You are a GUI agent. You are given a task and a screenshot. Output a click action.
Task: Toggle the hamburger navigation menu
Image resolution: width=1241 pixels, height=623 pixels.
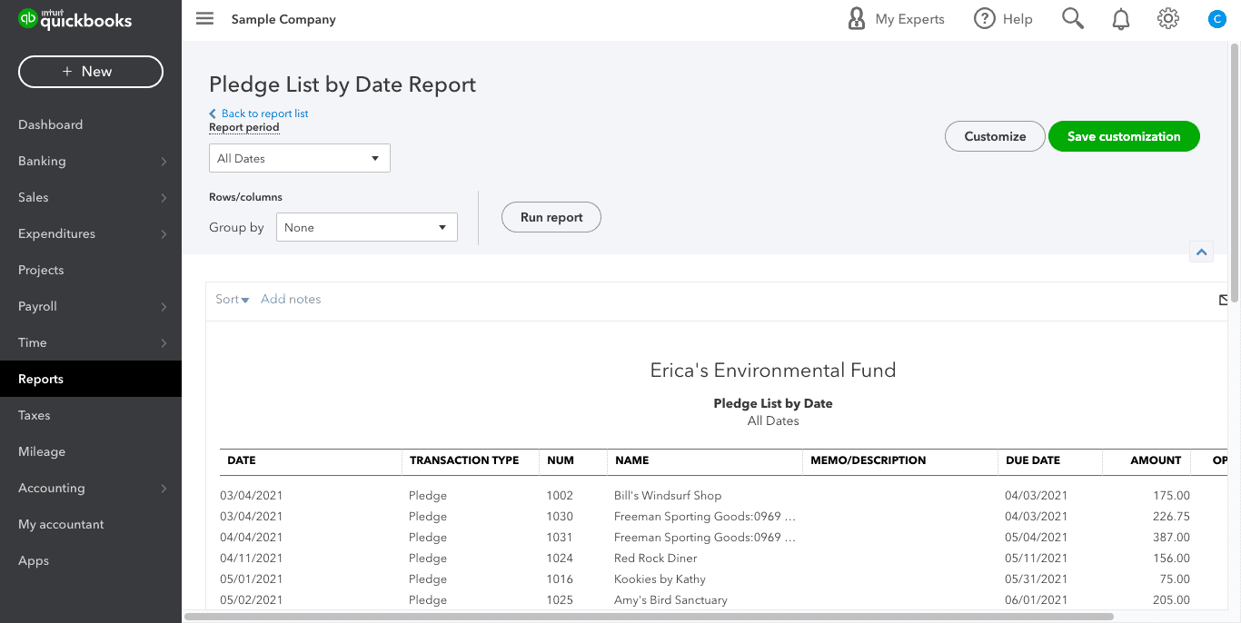[204, 18]
